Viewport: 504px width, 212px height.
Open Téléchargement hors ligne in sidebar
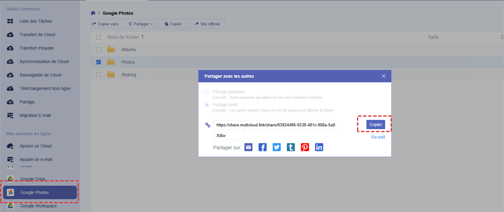[x=45, y=88]
